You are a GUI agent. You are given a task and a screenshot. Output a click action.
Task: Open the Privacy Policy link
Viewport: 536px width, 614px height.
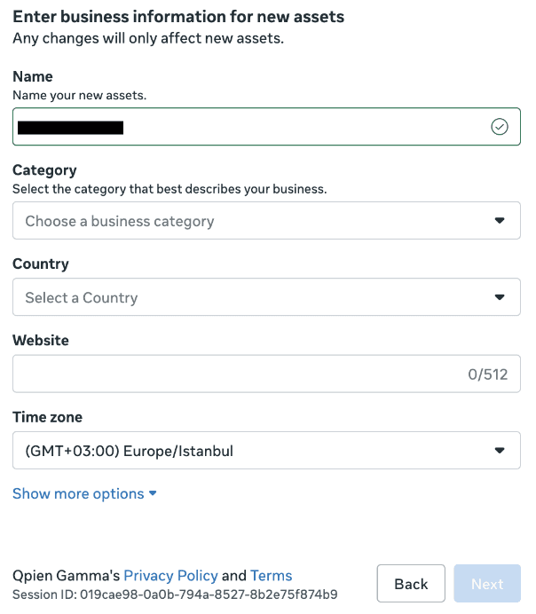tap(170, 576)
